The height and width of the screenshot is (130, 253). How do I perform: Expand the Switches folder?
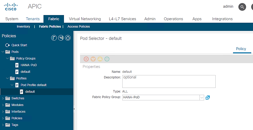pos(3,98)
